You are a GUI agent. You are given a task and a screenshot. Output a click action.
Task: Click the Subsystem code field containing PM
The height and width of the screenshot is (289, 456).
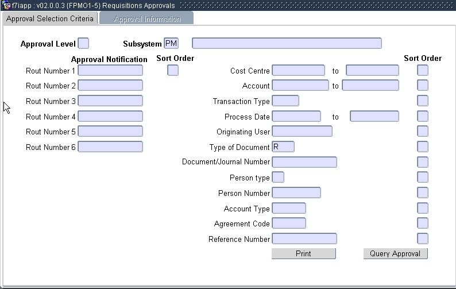(171, 43)
